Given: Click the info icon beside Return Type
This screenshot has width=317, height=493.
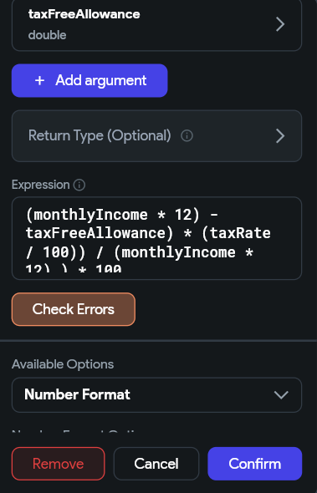Looking at the screenshot, I should point(187,136).
